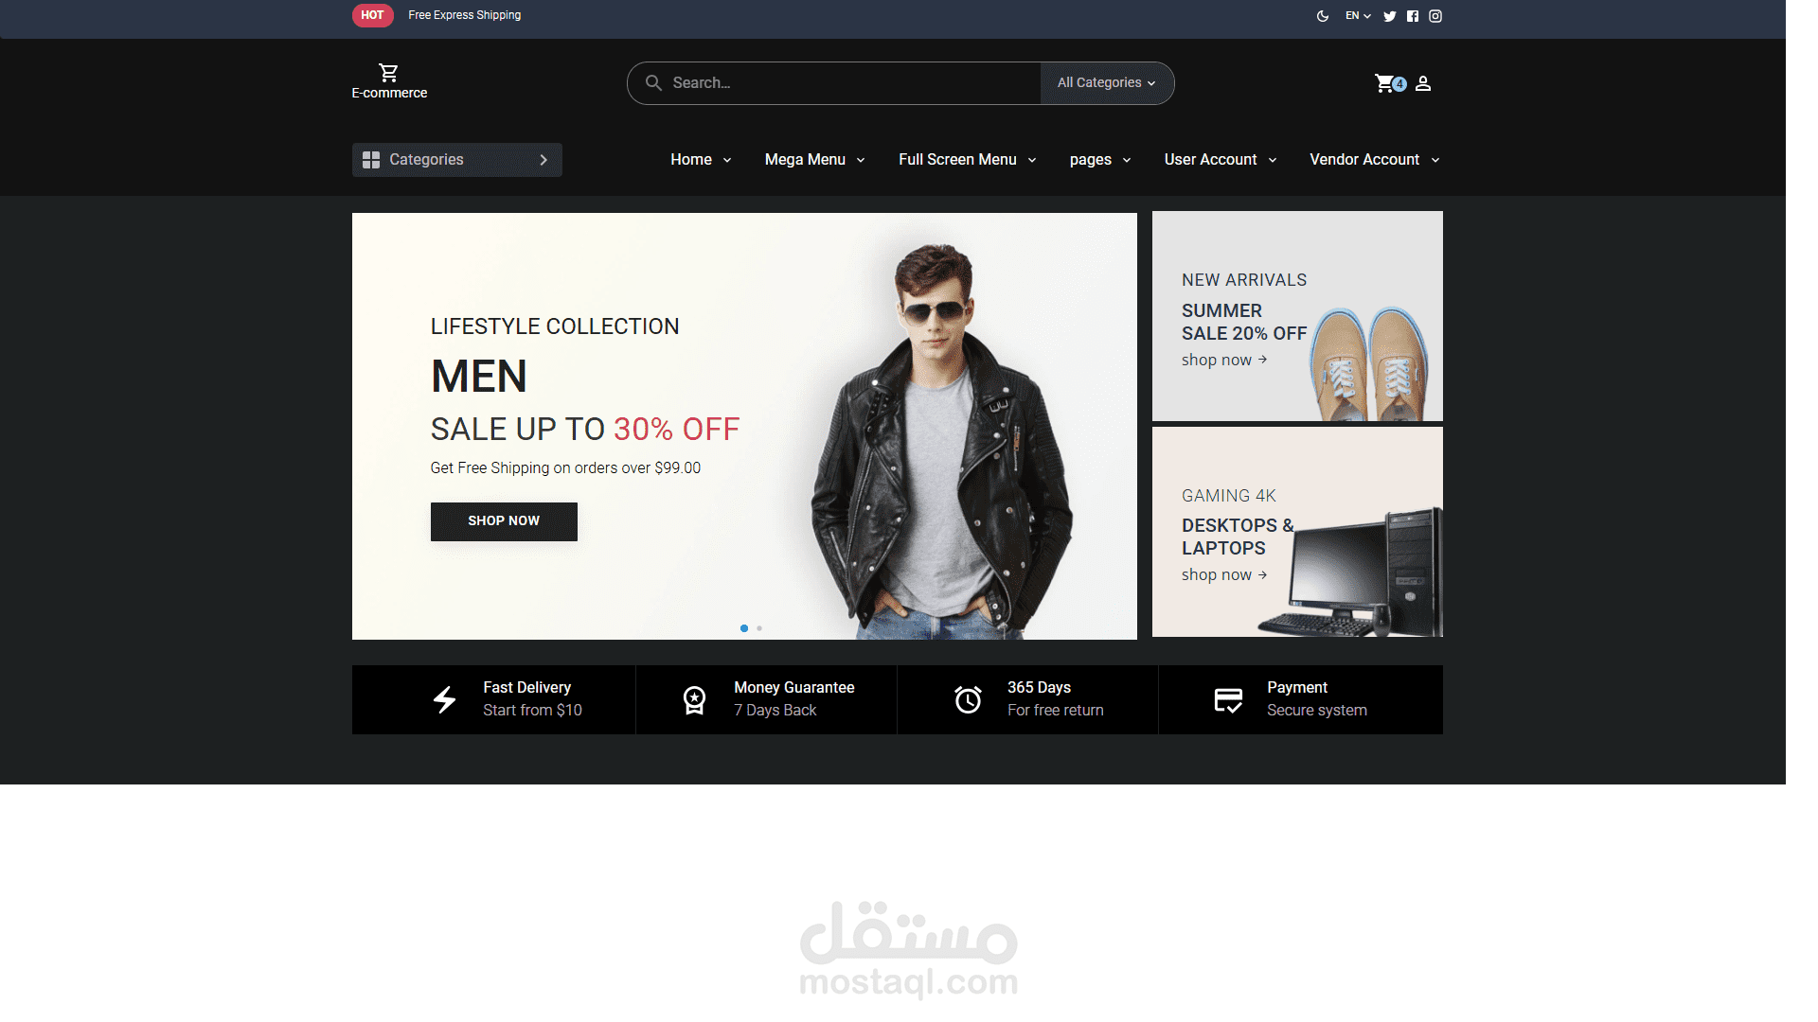
Task: Click the Facebook social icon
Action: click(x=1412, y=15)
